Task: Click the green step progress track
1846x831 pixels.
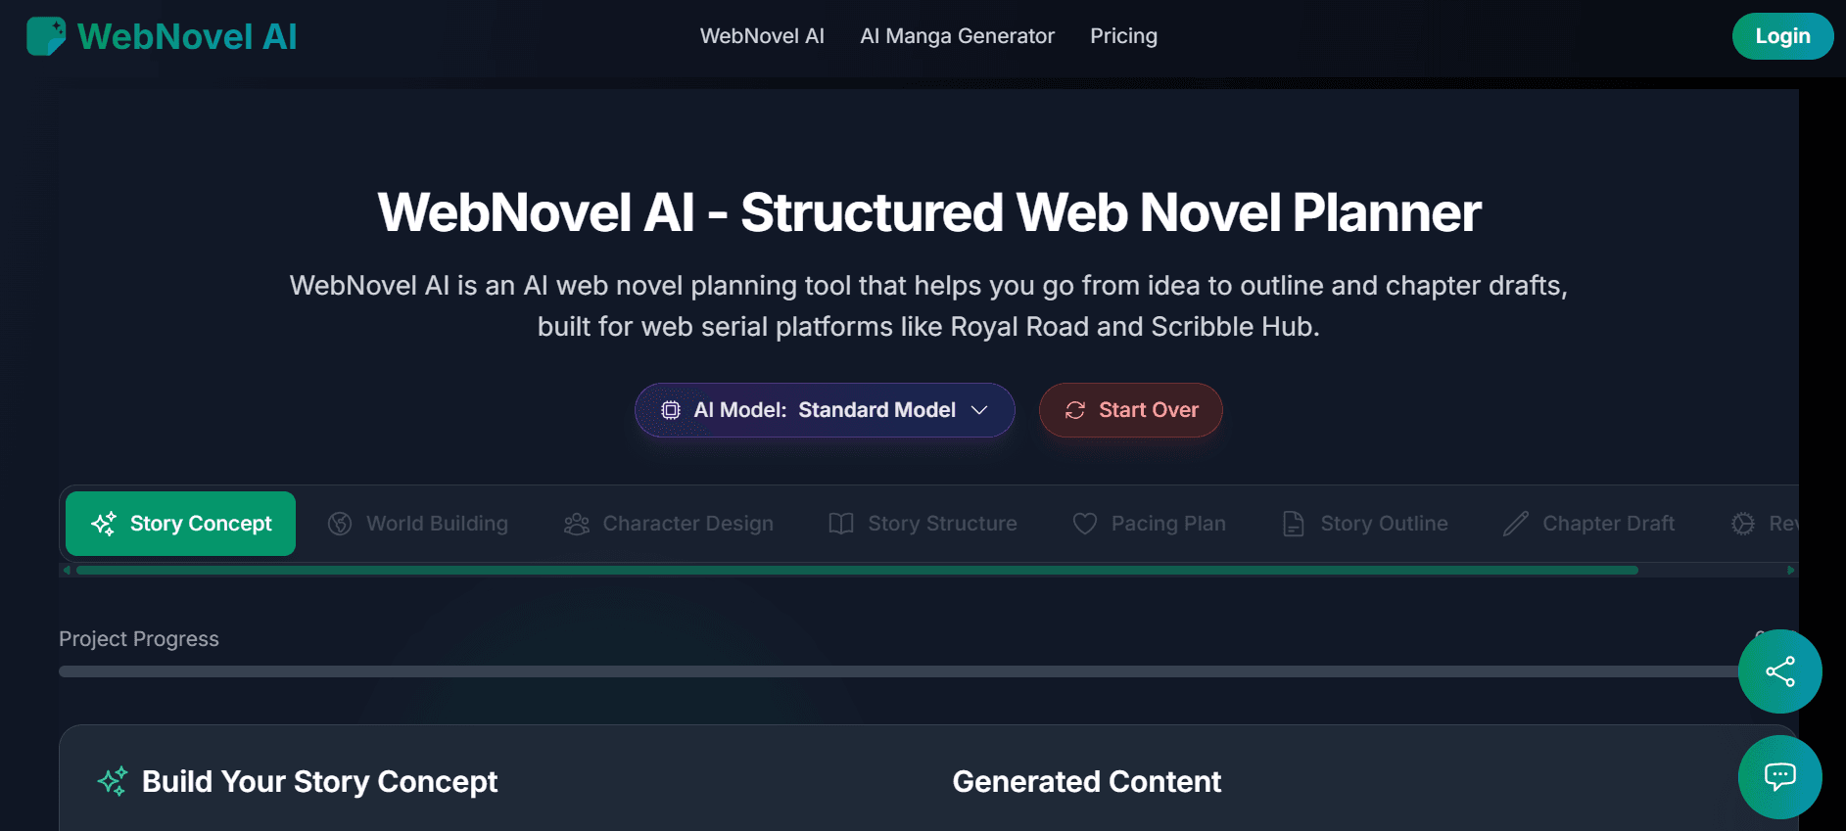Action: (x=852, y=569)
